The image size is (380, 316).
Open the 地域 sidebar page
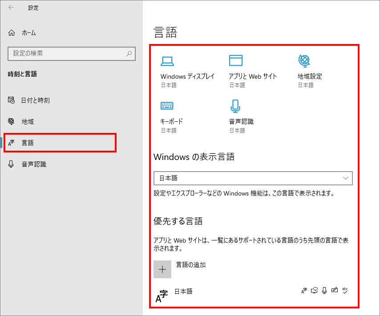pyautogui.click(x=21, y=121)
